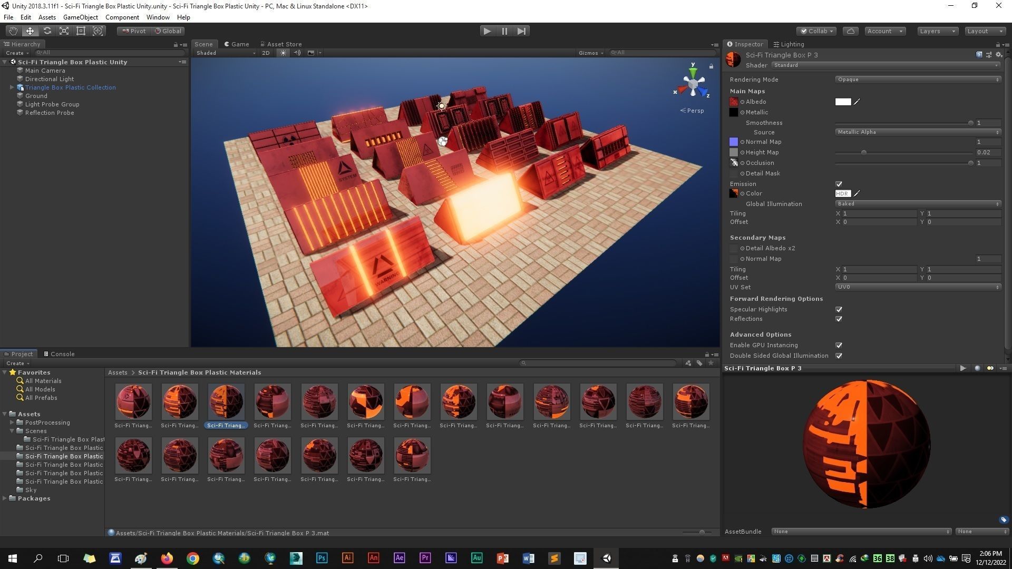Select the Rotate tool
The height and width of the screenshot is (569, 1012).
(x=47, y=31)
